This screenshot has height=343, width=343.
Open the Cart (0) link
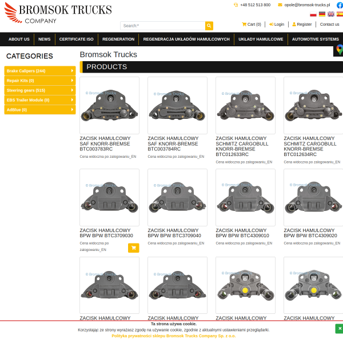[252, 24]
